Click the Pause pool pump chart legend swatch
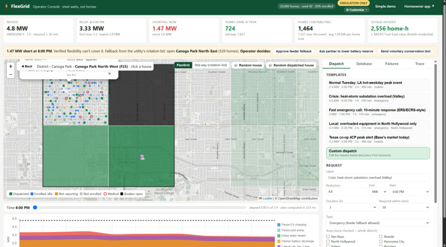Viewport: 446px width, 247px height. (279, 230)
